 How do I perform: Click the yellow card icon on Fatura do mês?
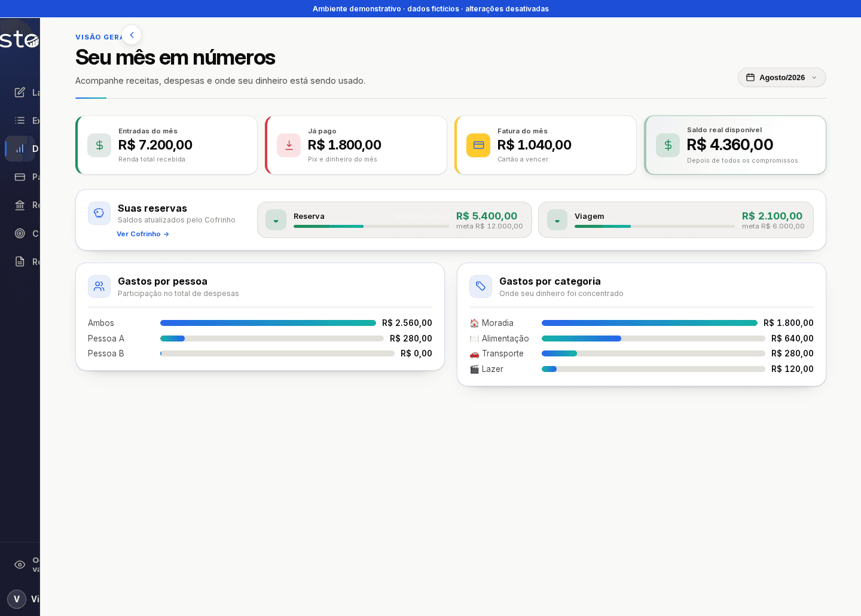pyautogui.click(x=478, y=145)
